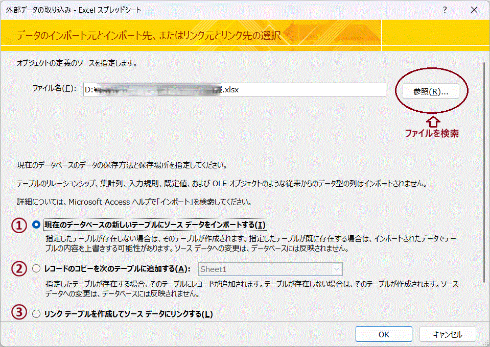The image size is (490, 347).
Task: Confirm with the OK button
Action: (x=384, y=334)
